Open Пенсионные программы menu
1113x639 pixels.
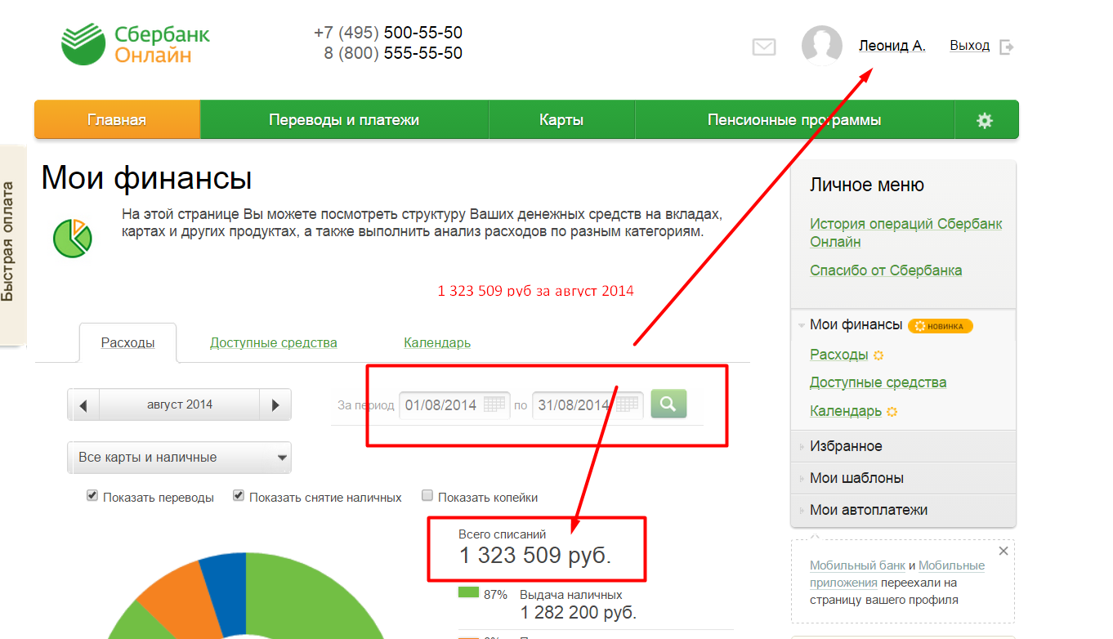(x=794, y=120)
